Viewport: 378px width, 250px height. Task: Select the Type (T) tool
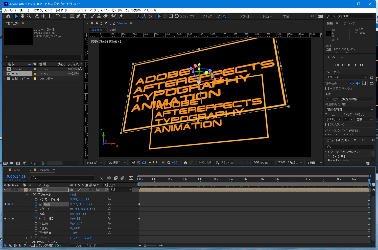click(x=85, y=16)
